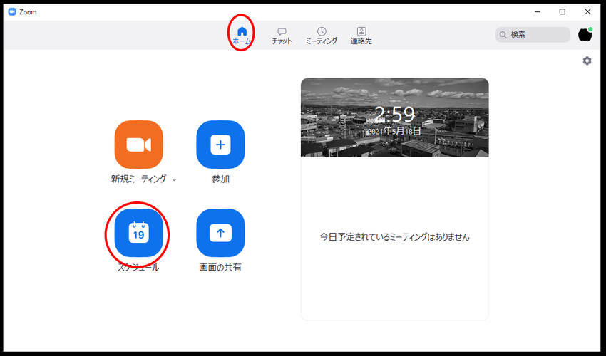Click the 新規ミーティング label
The height and width of the screenshot is (356, 606).
(139, 179)
